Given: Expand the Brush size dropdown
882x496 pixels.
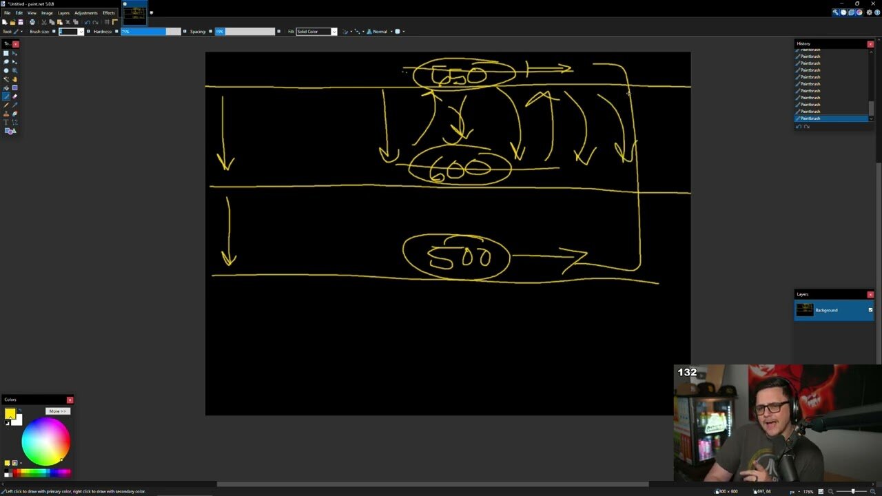Looking at the screenshot, I should tap(81, 31).
